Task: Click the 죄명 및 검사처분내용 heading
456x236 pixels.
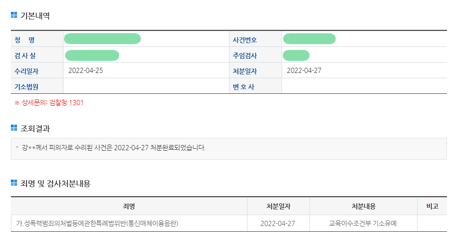Action: [55, 183]
